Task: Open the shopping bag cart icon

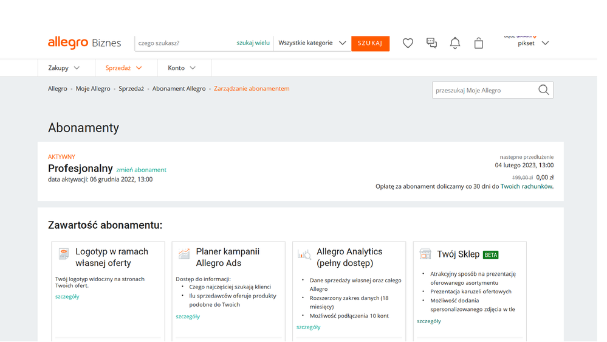Action: click(478, 43)
